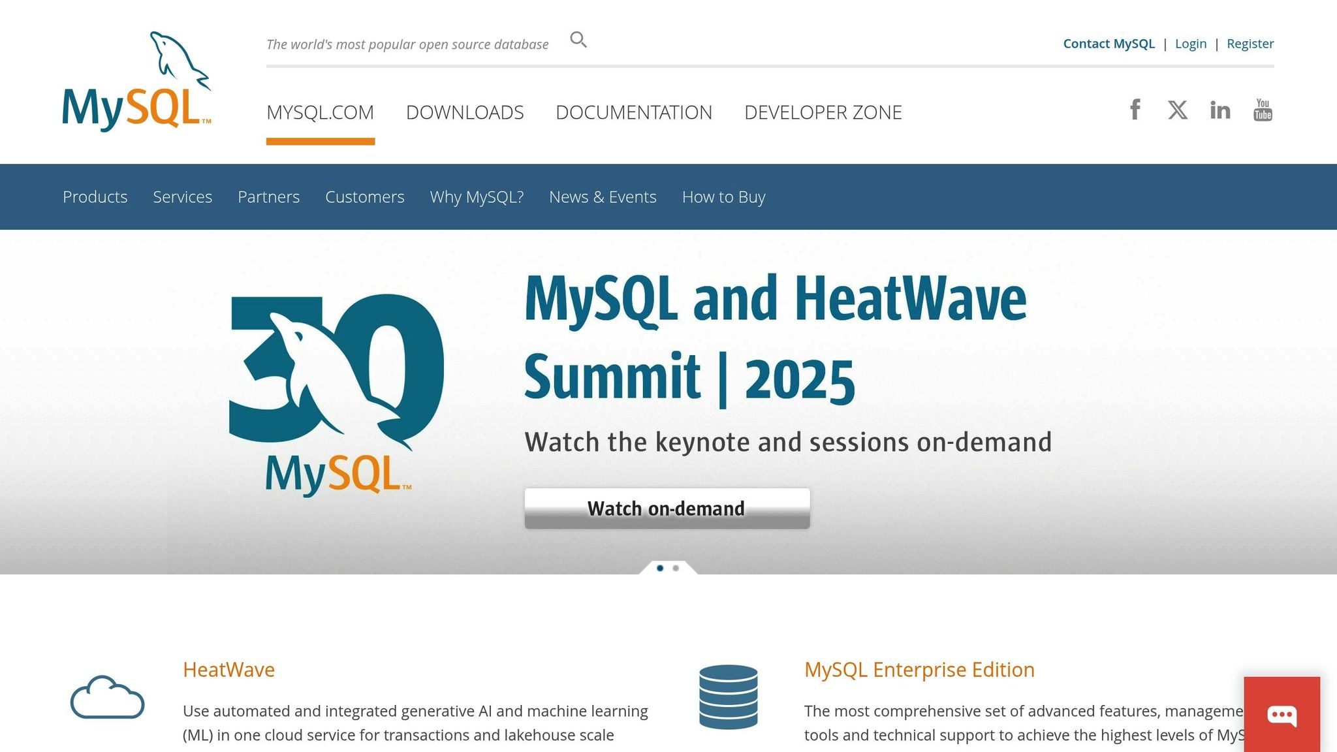The height and width of the screenshot is (752, 1337).
Task: Click the Login link
Action: (x=1191, y=44)
